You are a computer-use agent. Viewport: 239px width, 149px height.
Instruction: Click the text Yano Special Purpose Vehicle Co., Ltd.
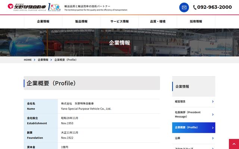pos(86,109)
